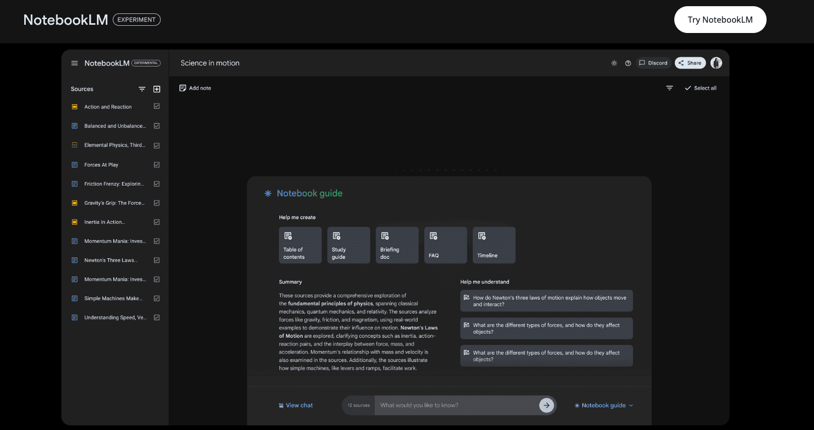814x430 pixels.
Task: Uncheck the Balanced and Unbalanced source
Action: 157,126
